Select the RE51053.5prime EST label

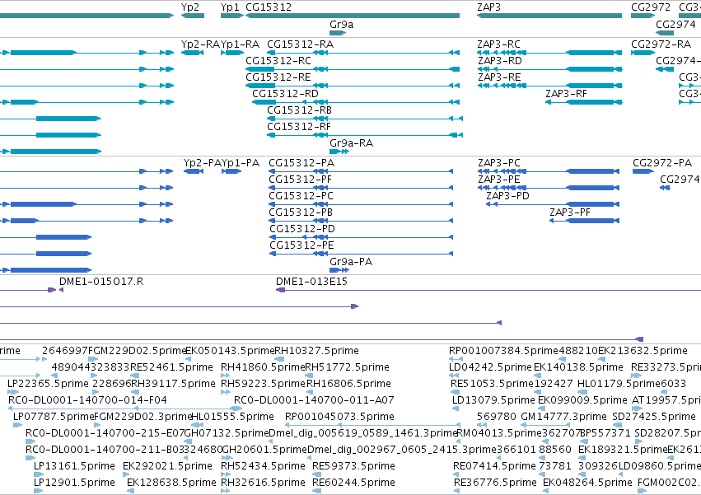pyautogui.click(x=493, y=384)
